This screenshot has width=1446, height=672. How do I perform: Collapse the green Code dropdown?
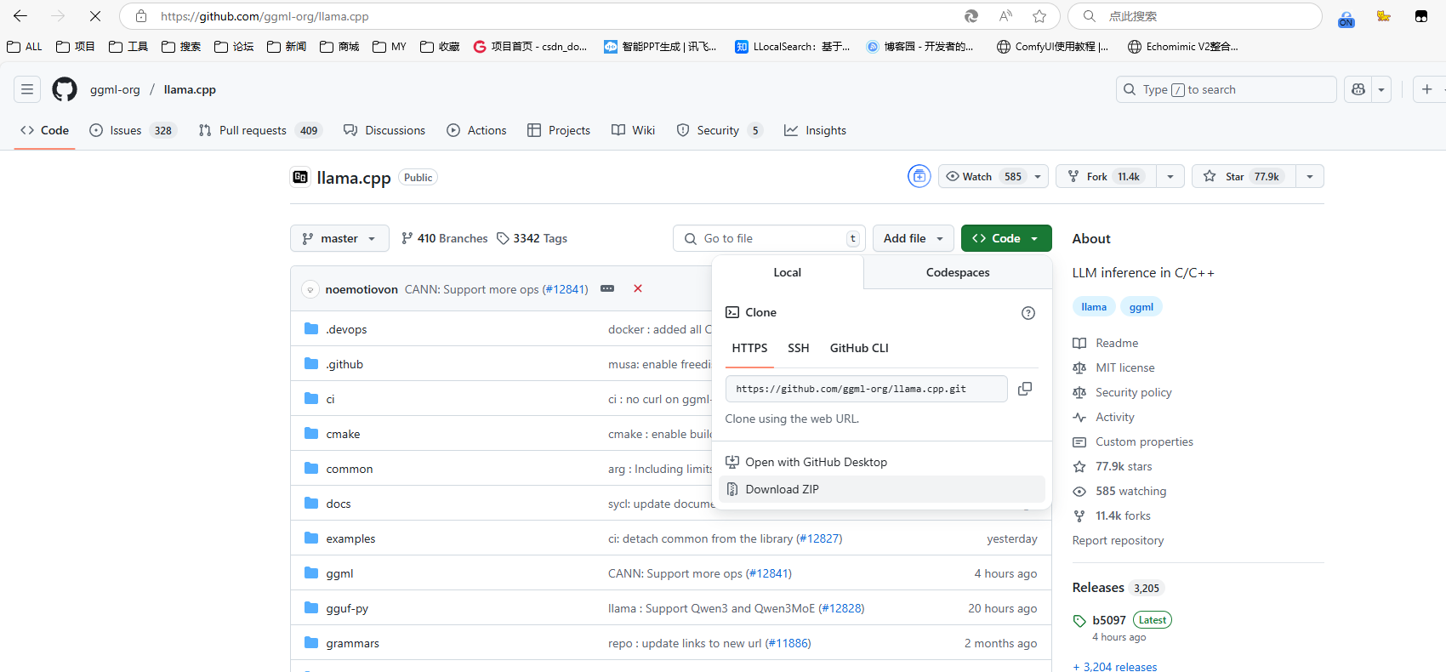(1006, 238)
